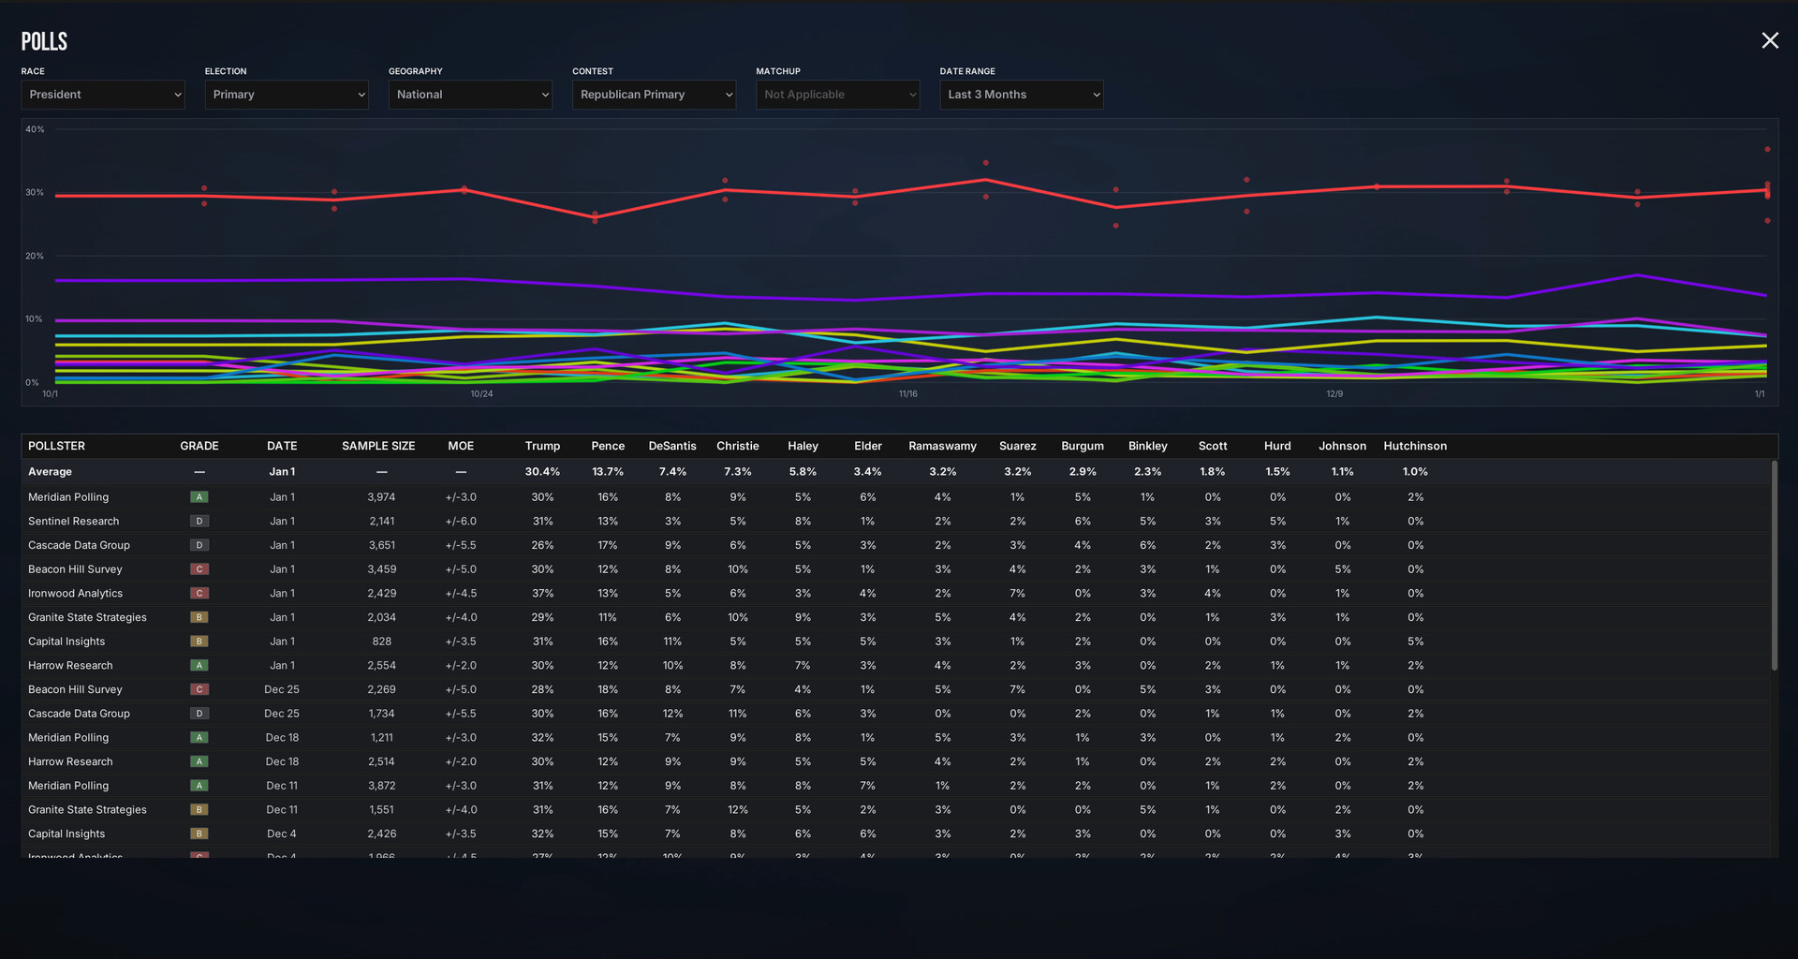Open the Contest dropdown showing Republican Primary
Viewport: 1798px width, 959px height.
click(654, 95)
